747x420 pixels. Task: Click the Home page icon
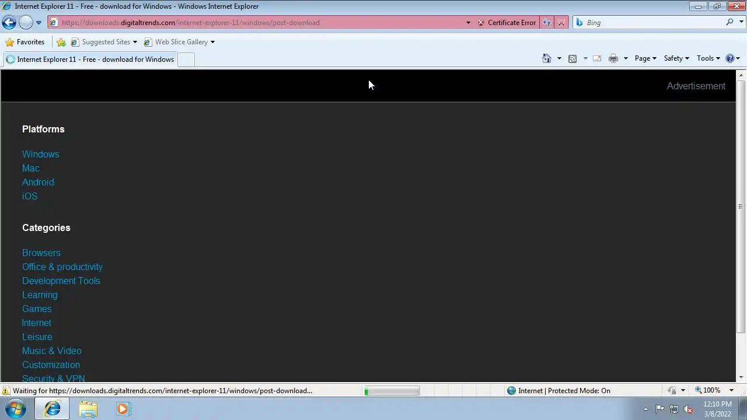pyautogui.click(x=547, y=58)
